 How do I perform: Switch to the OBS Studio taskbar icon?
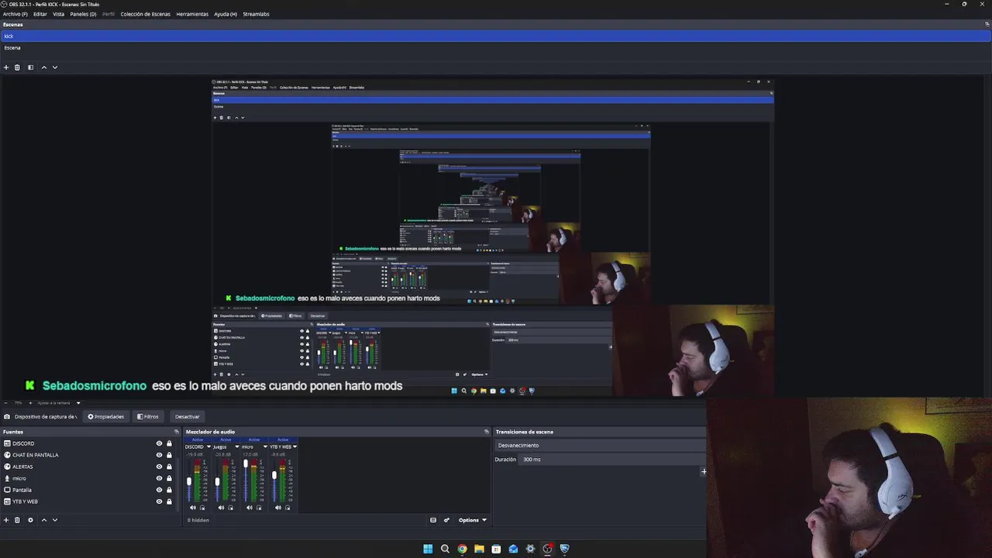tap(547, 549)
